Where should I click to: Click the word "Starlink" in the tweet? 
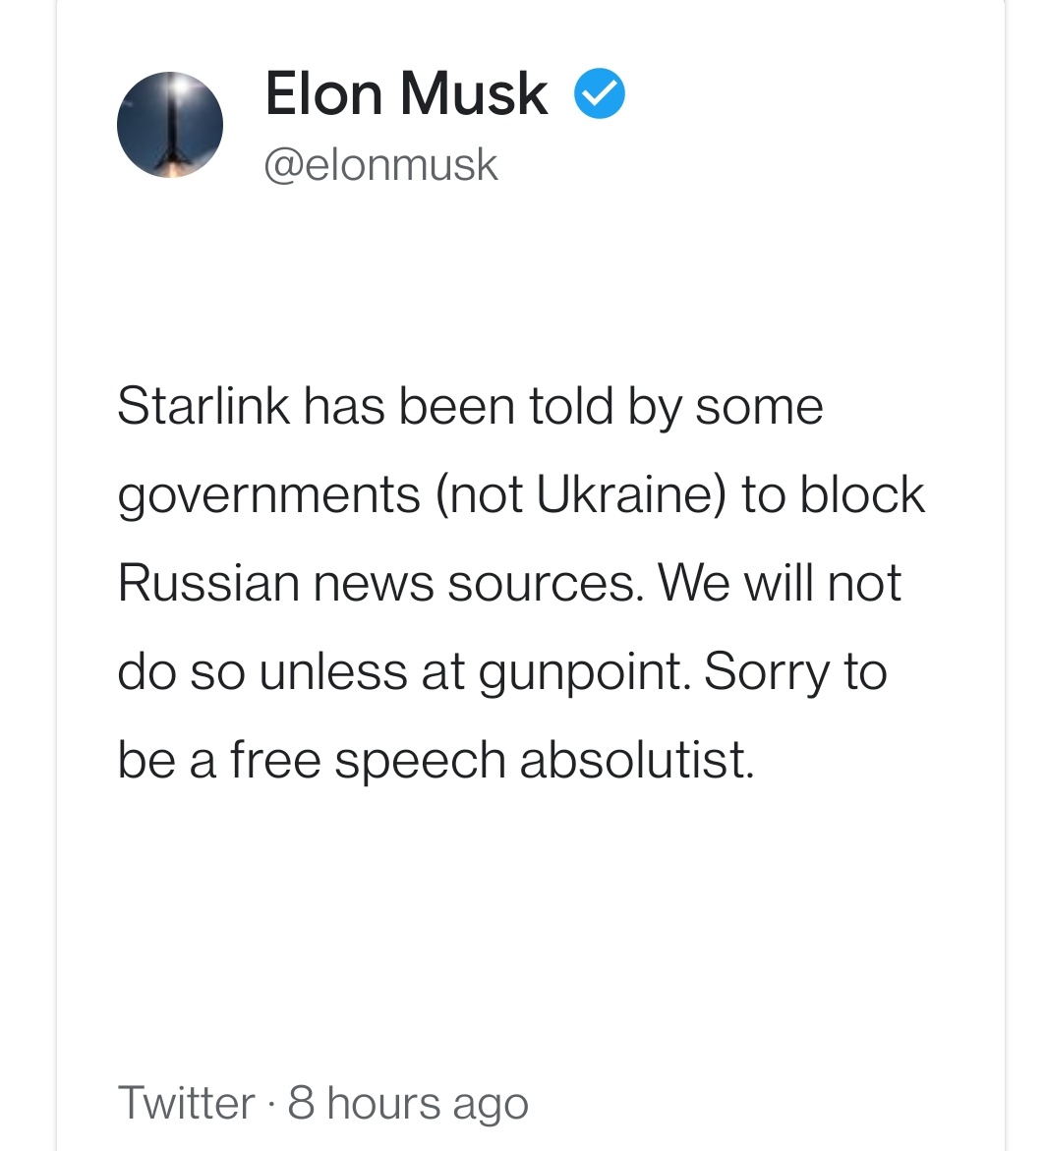tap(203, 405)
